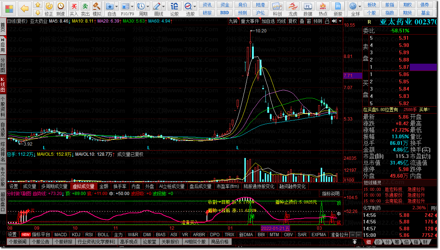Toggle the 窗 window option
440x250 pixels.
point(309,21)
